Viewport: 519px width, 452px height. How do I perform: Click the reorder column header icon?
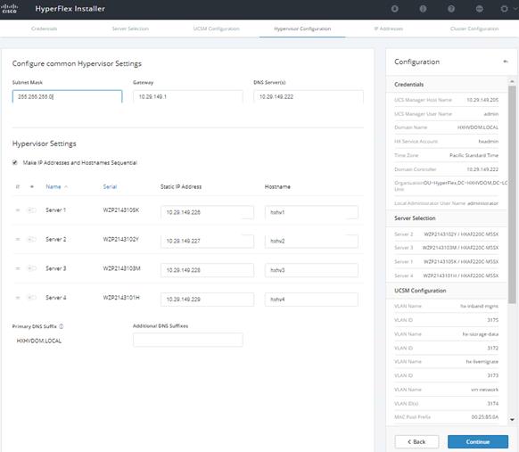[18, 186]
